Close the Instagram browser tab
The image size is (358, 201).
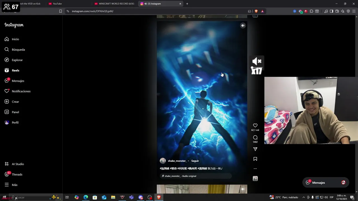(x=180, y=4)
